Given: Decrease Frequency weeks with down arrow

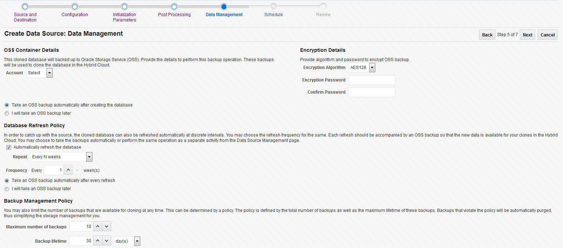Looking at the screenshot, I should coord(78,170).
